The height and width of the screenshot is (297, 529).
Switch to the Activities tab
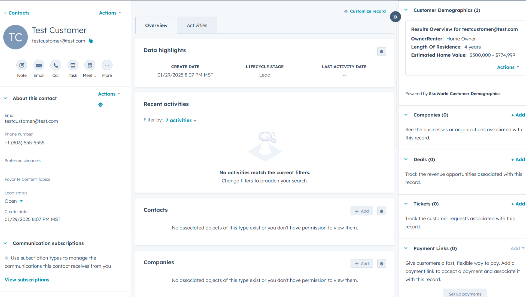point(197,25)
